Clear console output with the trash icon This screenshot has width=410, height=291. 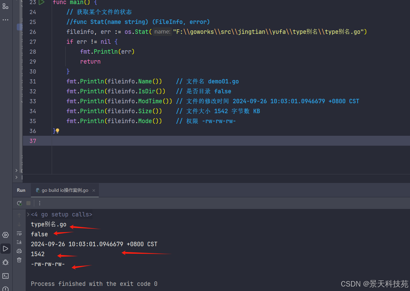19,260
